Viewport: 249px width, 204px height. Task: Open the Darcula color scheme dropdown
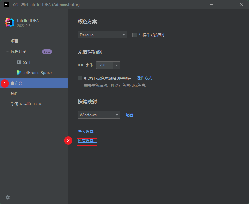102,35
